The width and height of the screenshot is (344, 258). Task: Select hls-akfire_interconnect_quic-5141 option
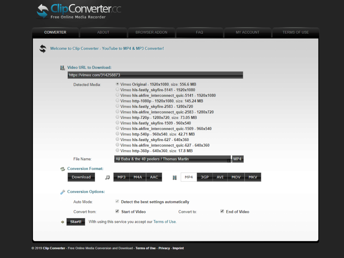[x=118, y=95]
